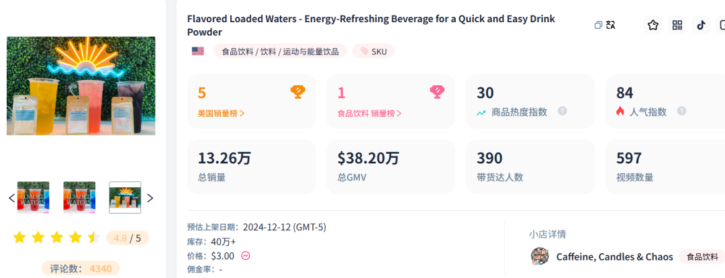The image size is (725, 278).
Task: Show previous product image with left arrow
Action: pos(11,198)
